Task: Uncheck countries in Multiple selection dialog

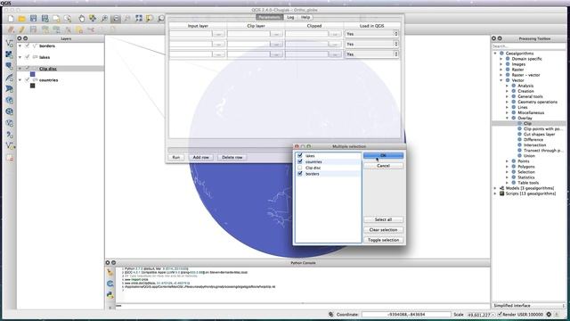Action: pos(300,161)
